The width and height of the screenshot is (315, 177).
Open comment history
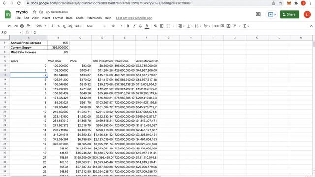[x=258, y=14]
